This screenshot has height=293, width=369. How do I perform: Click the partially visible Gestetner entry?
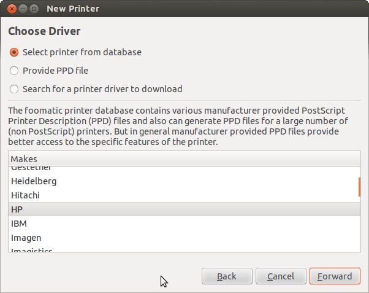tap(31, 168)
